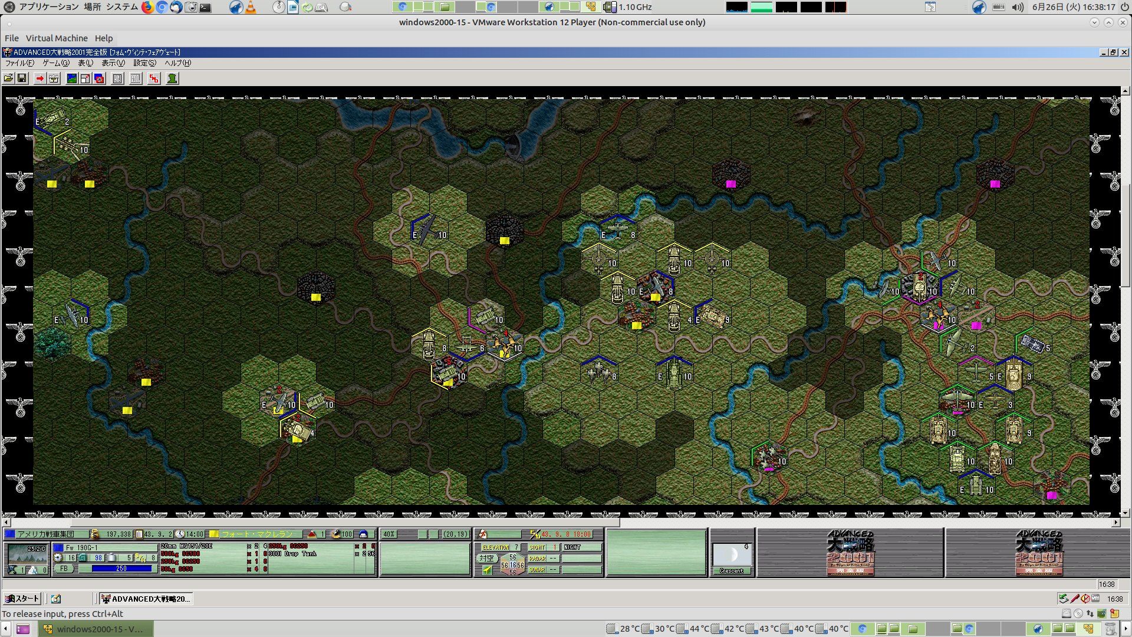Click the 対空 anti-air button
1132x637 pixels.
pos(486,558)
